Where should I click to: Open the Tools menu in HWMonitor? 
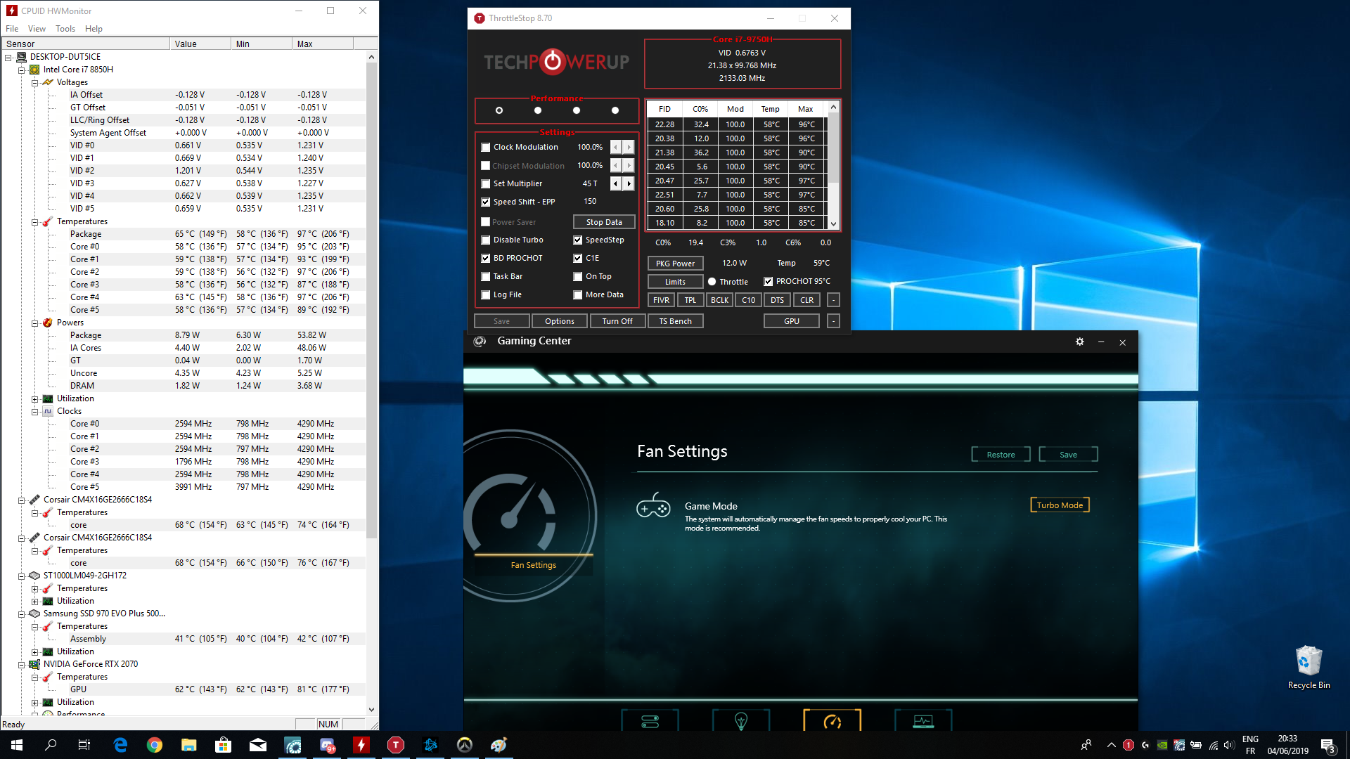(x=65, y=29)
